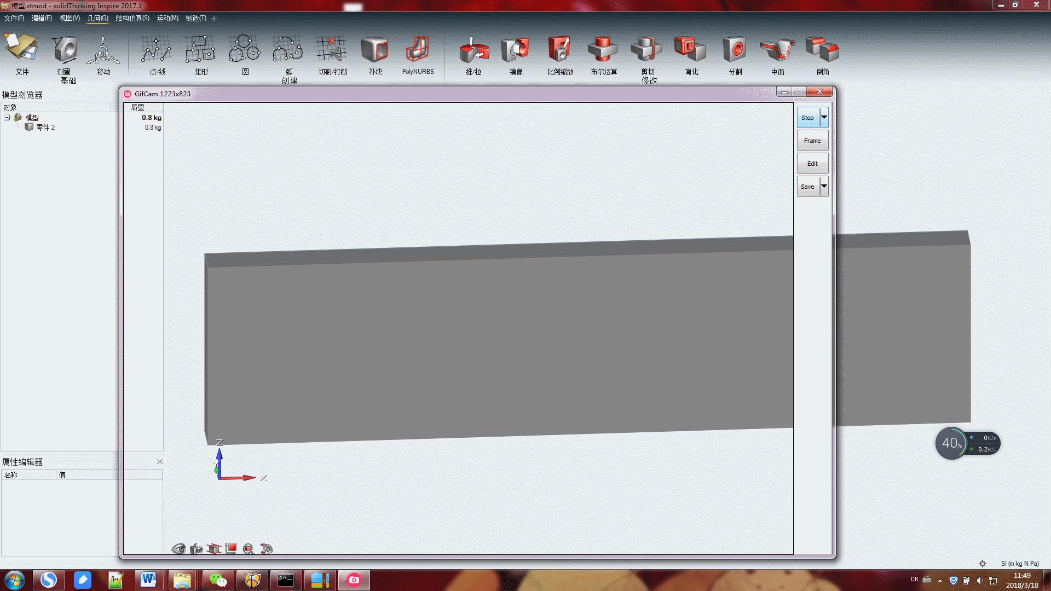The height and width of the screenshot is (591, 1051).
Task: Select 零件 2 in the model browser
Action: pyautogui.click(x=45, y=128)
